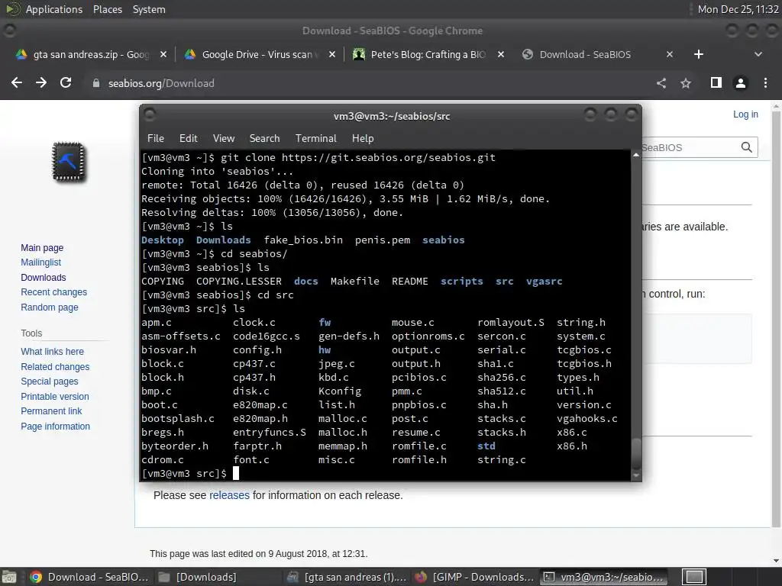Click Recent changes sidebar link
Viewport: 782px width, 586px height.
(x=54, y=292)
